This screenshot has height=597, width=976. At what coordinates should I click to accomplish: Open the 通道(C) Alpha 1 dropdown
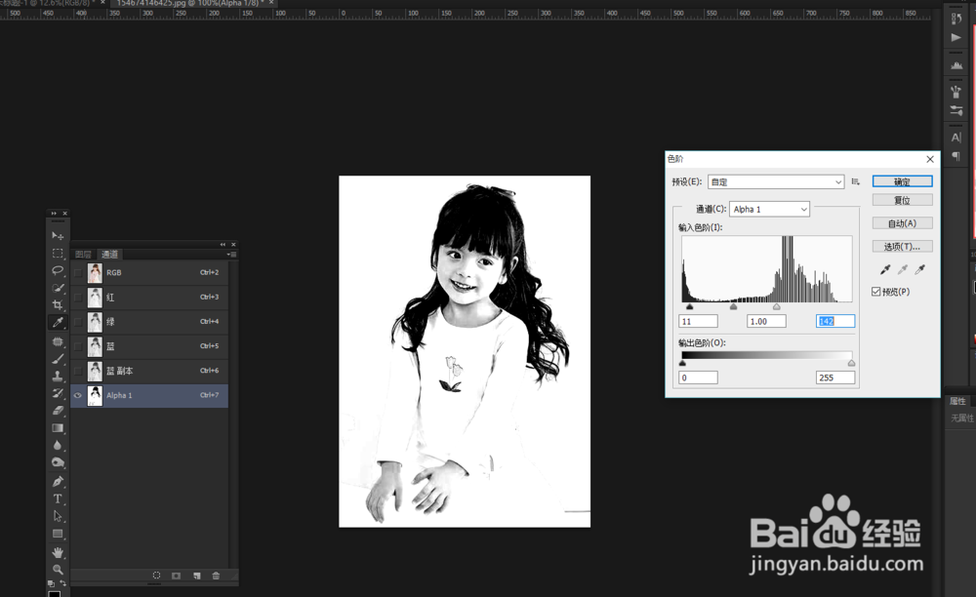click(x=769, y=209)
